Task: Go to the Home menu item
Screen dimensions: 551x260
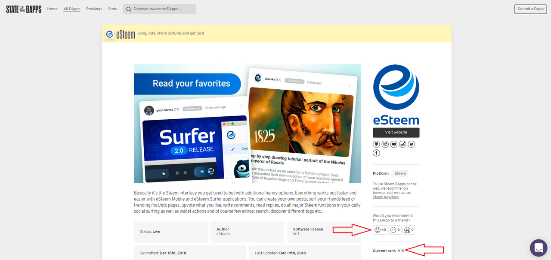Action: (x=53, y=9)
